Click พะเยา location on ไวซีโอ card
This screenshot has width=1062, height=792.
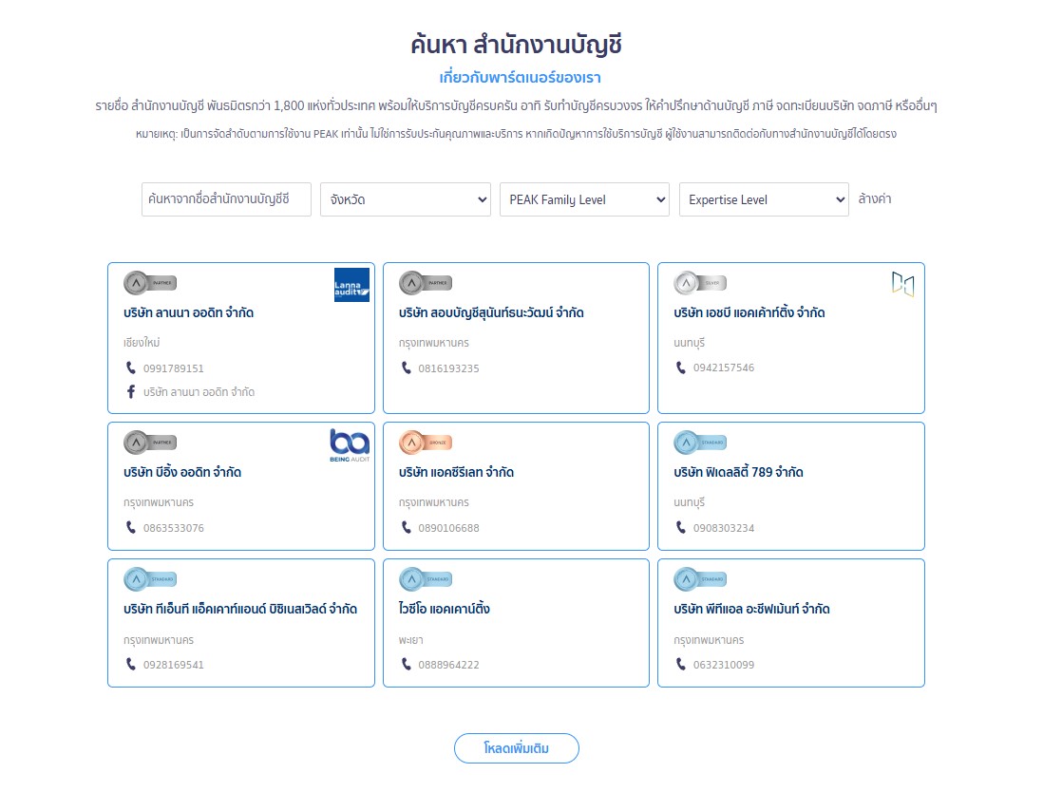pos(410,640)
